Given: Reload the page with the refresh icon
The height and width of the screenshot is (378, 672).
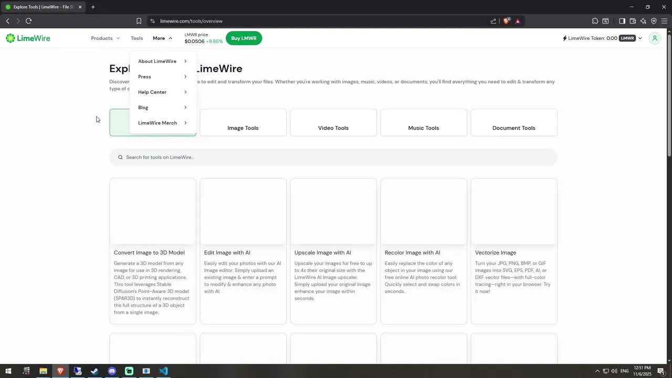Looking at the screenshot, I should pyautogui.click(x=28, y=21).
